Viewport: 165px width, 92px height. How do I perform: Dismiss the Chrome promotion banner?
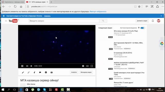[x=161, y=16]
